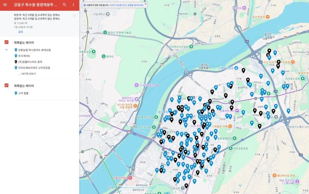Select 강동농협 하나로마트 로데오점 in the list

pyautogui.click(x=34, y=50)
